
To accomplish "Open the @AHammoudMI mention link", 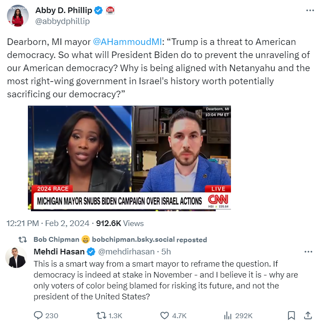I will 127,42.
